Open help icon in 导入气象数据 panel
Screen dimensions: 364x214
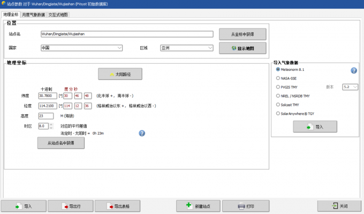[354, 70]
